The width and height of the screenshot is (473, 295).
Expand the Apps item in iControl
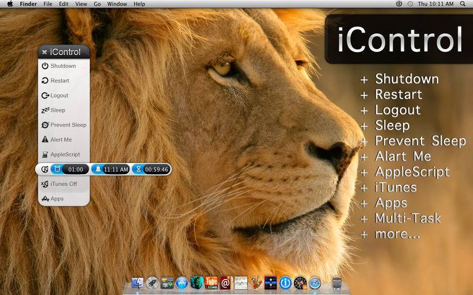coord(57,199)
